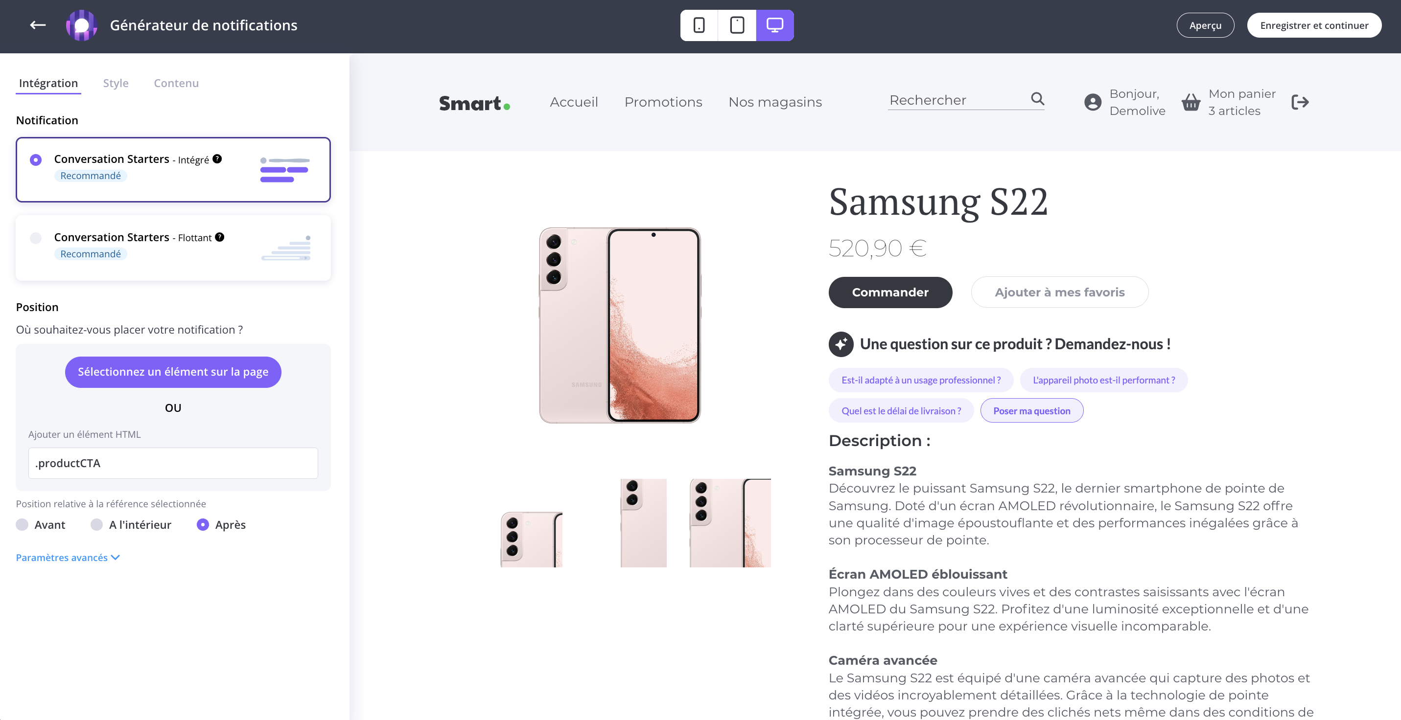
Task: Click the logout icon
Action: [1300, 102]
